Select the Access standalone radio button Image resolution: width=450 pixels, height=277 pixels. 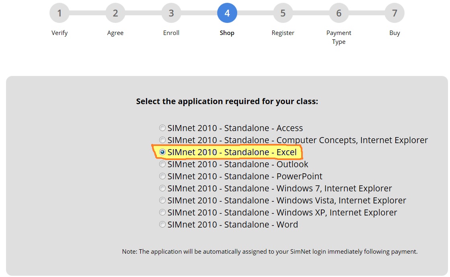pos(162,128)
